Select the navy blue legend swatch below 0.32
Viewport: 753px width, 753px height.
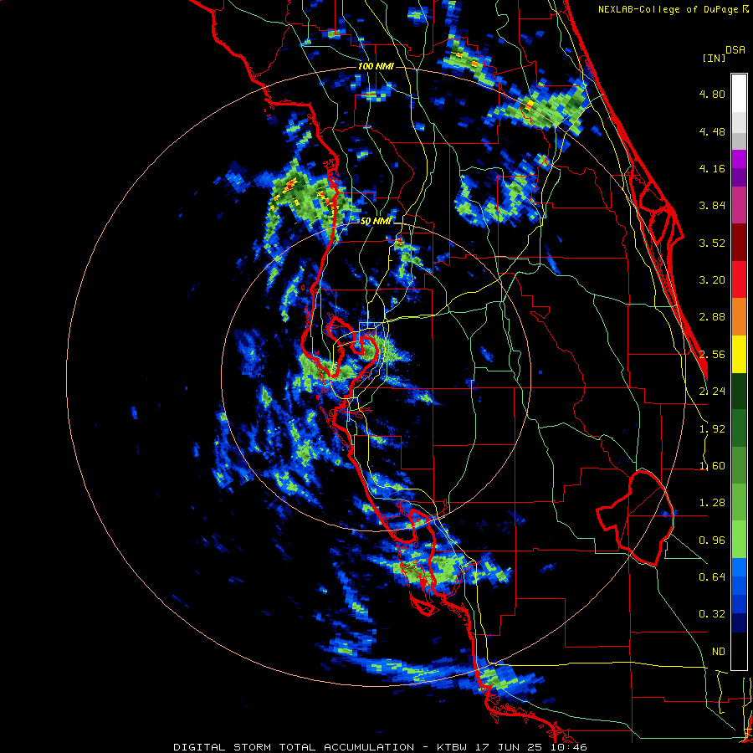tap(739, 622)
